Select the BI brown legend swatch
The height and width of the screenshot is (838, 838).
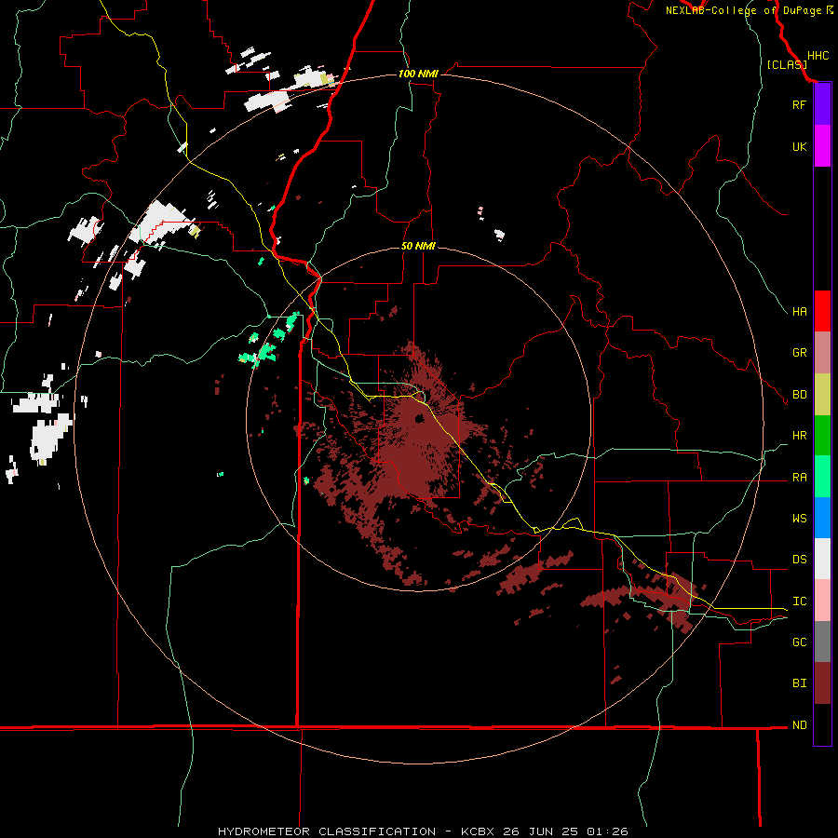(822, 683)
